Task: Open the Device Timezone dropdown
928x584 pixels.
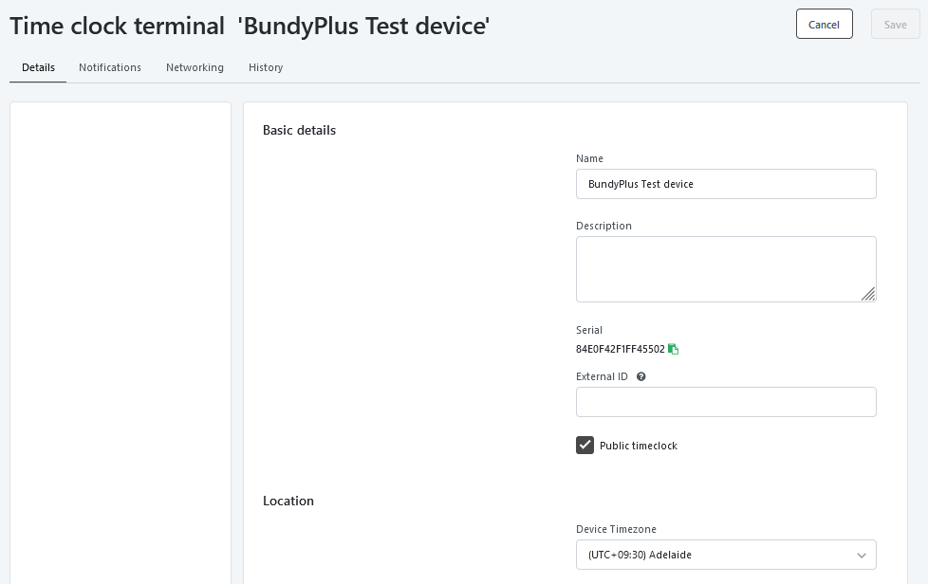Action: point(726,555)
